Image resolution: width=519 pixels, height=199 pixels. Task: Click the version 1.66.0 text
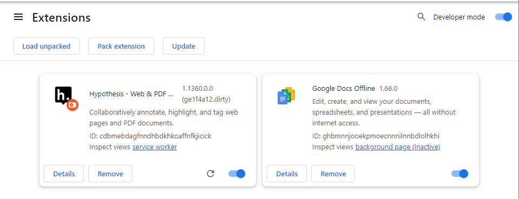coord(388,89)
